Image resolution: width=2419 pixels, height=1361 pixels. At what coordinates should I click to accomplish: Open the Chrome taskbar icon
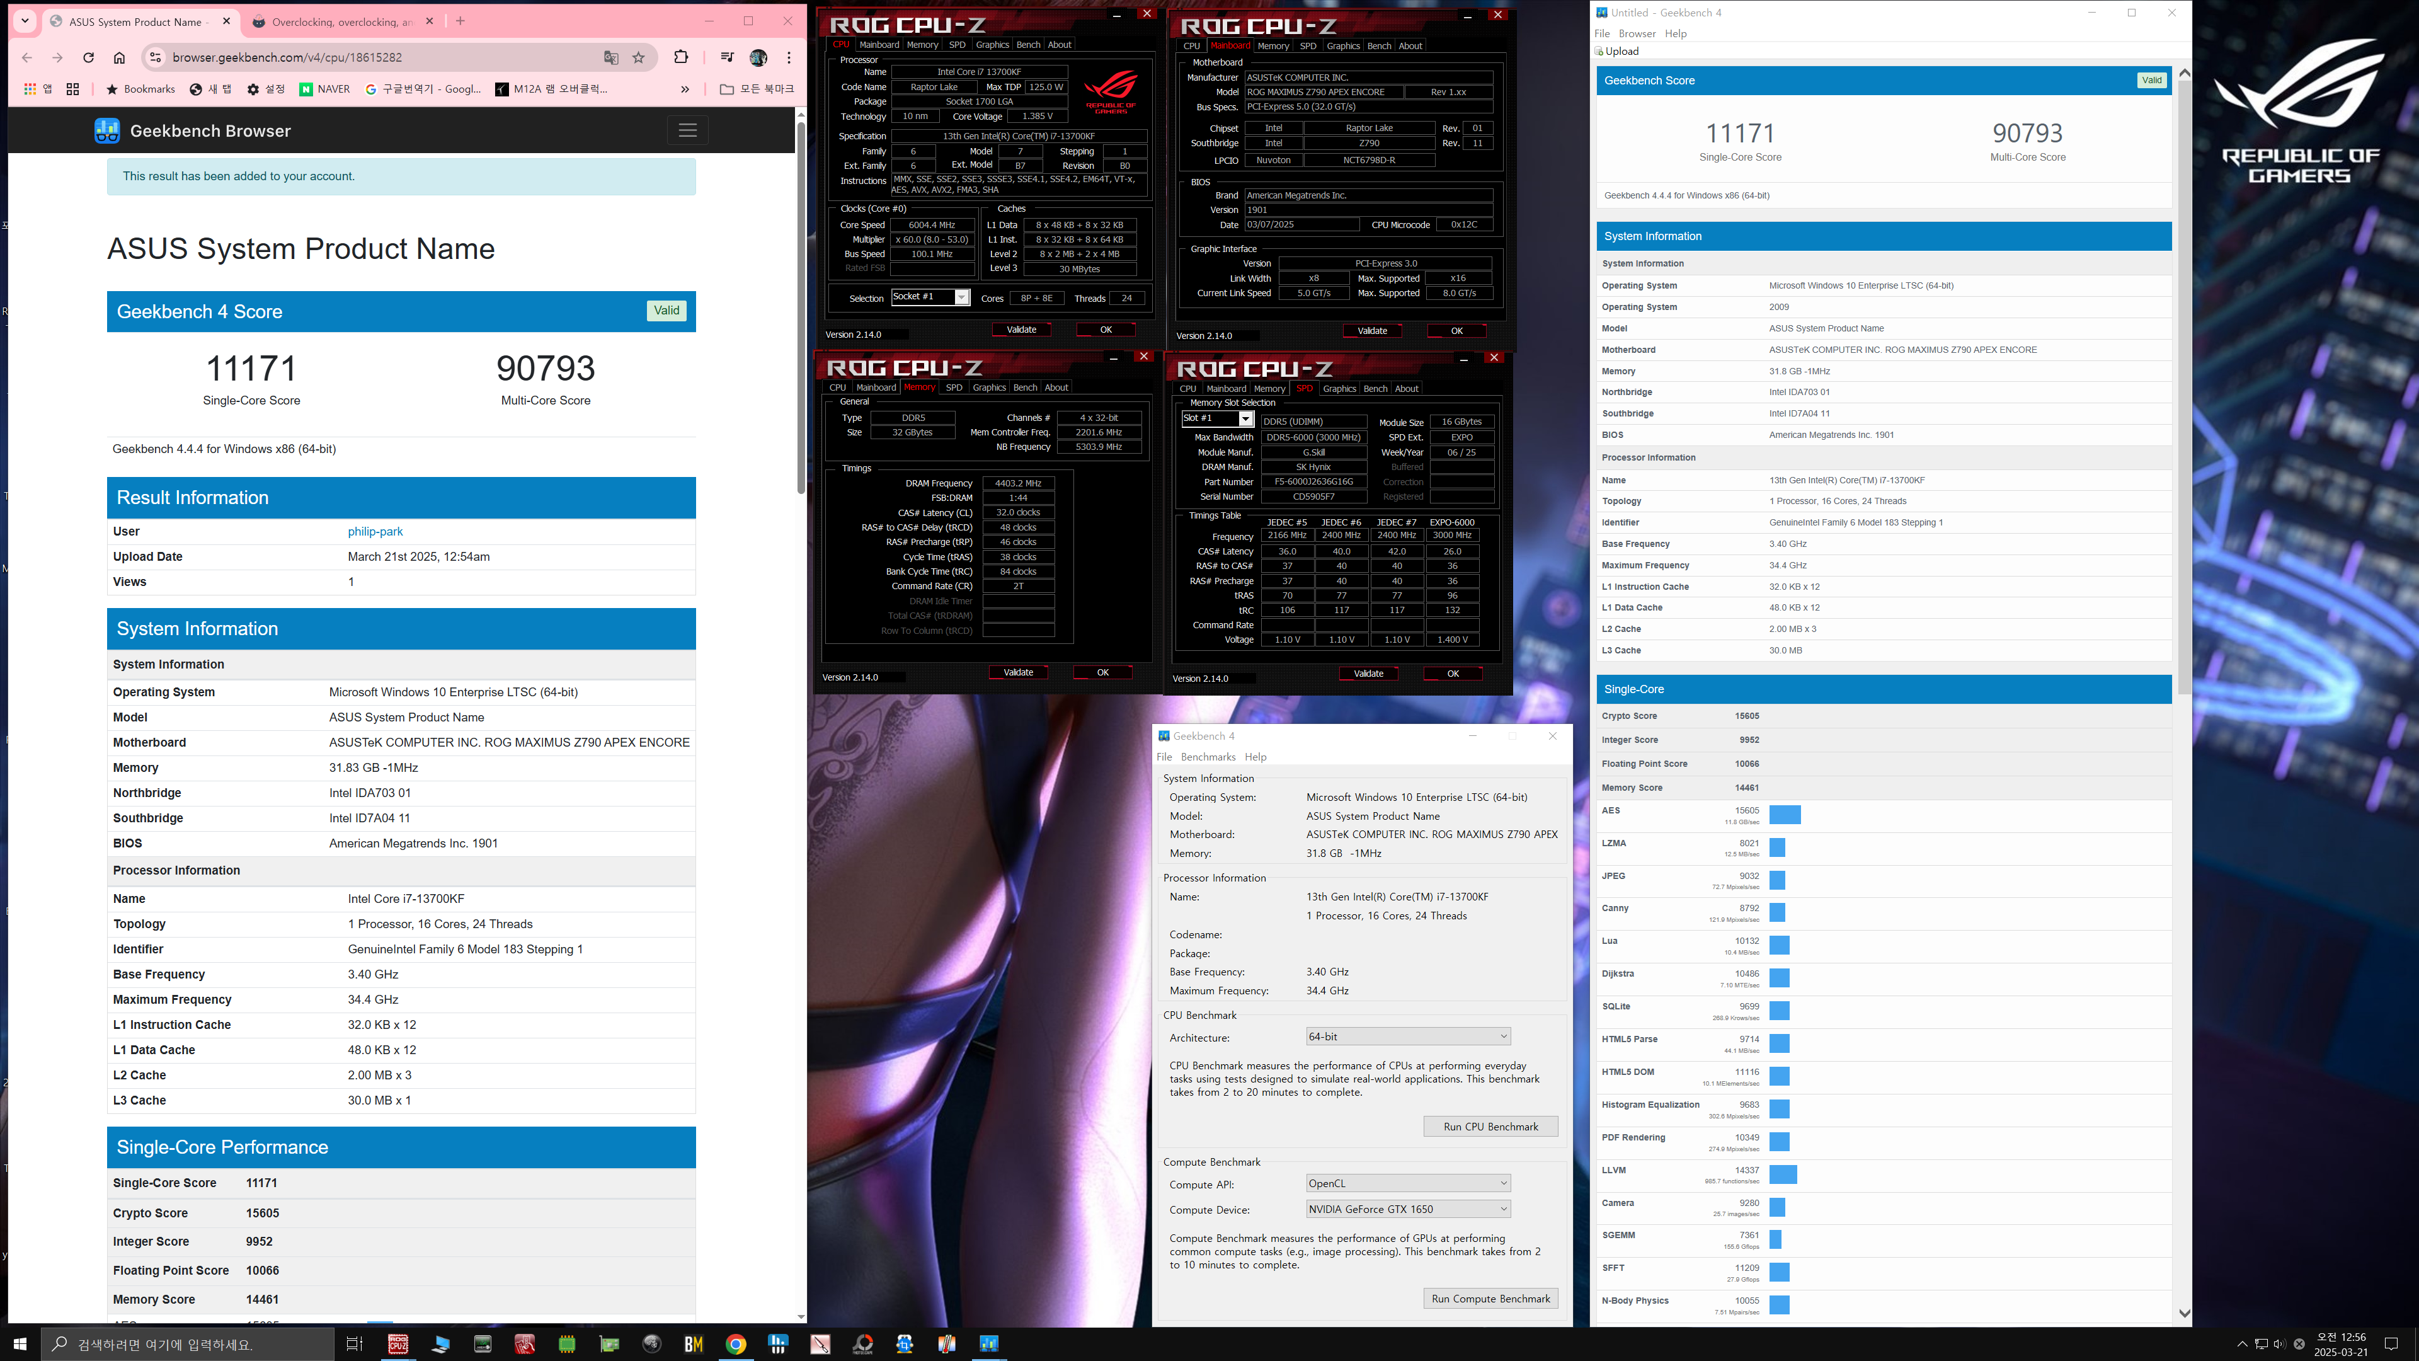point(735,1344)
